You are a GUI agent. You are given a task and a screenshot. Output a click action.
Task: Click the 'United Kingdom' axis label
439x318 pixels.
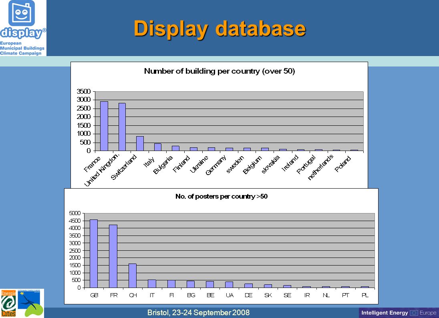click(x=102, y=170)
